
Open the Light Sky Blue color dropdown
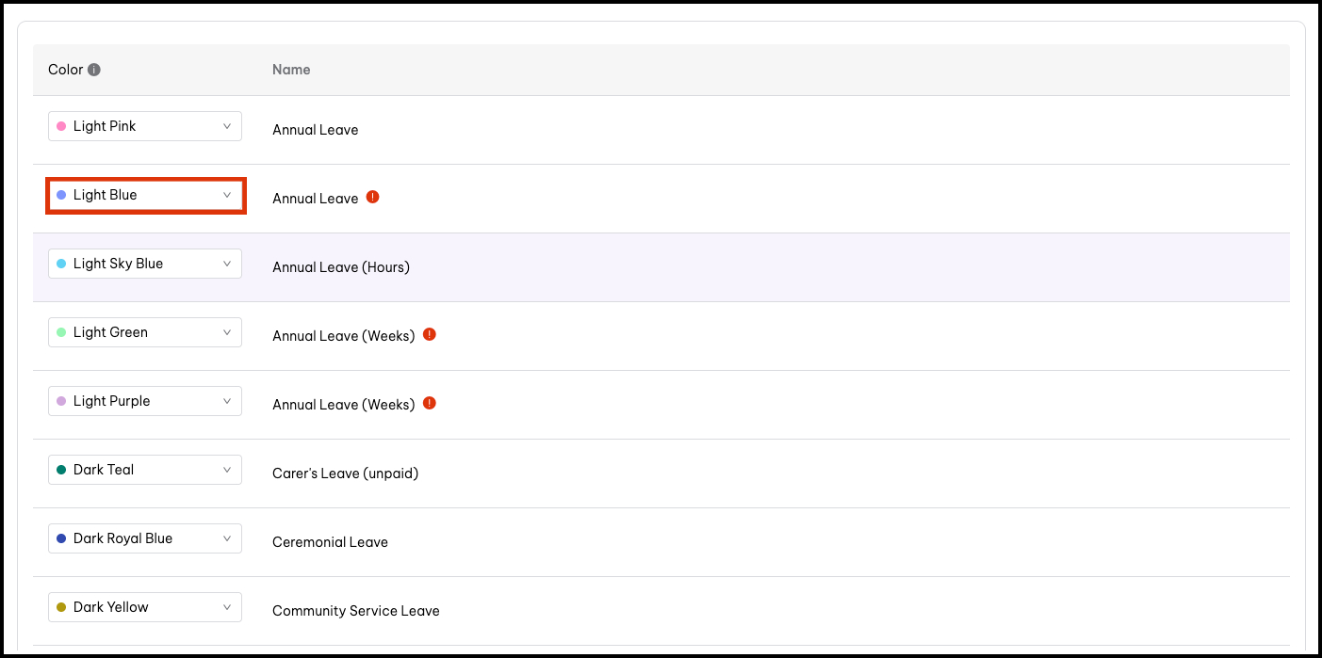[x=145, y=264]
